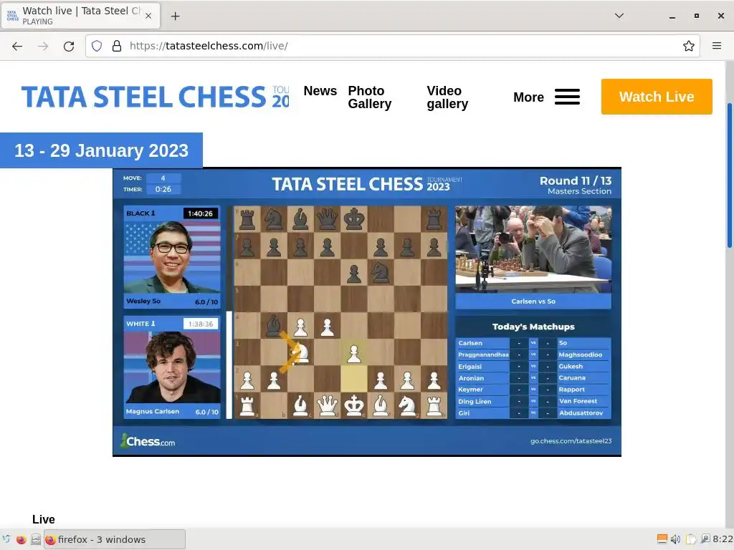The width and height of the screenshot is (734, 550).
Task: Click the page vertical scrollbar
Action: click(729, 175)
